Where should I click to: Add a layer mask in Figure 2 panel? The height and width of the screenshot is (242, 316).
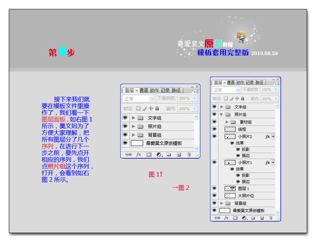point(235,218)
